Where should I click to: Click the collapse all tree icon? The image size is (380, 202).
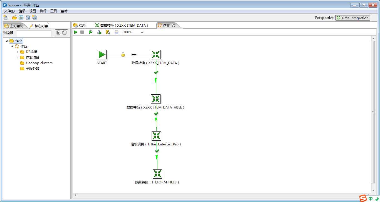coord(65,32)
